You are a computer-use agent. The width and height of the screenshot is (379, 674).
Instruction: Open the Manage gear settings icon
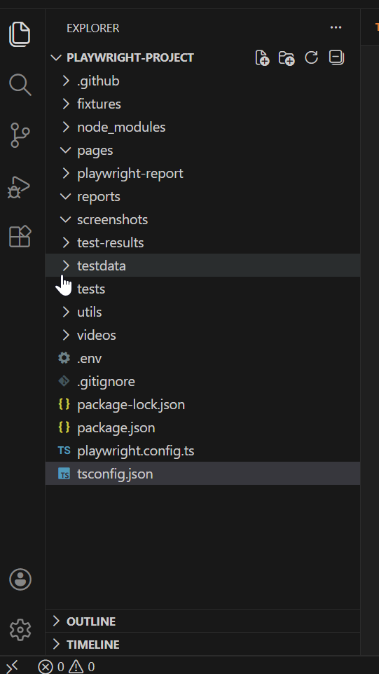click(20, 630)
